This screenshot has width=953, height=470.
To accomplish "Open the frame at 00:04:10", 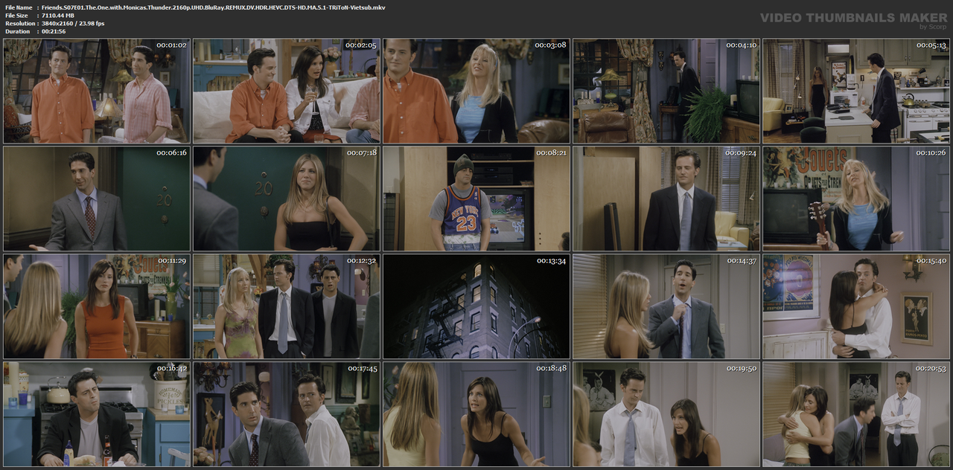I will 666,91.
